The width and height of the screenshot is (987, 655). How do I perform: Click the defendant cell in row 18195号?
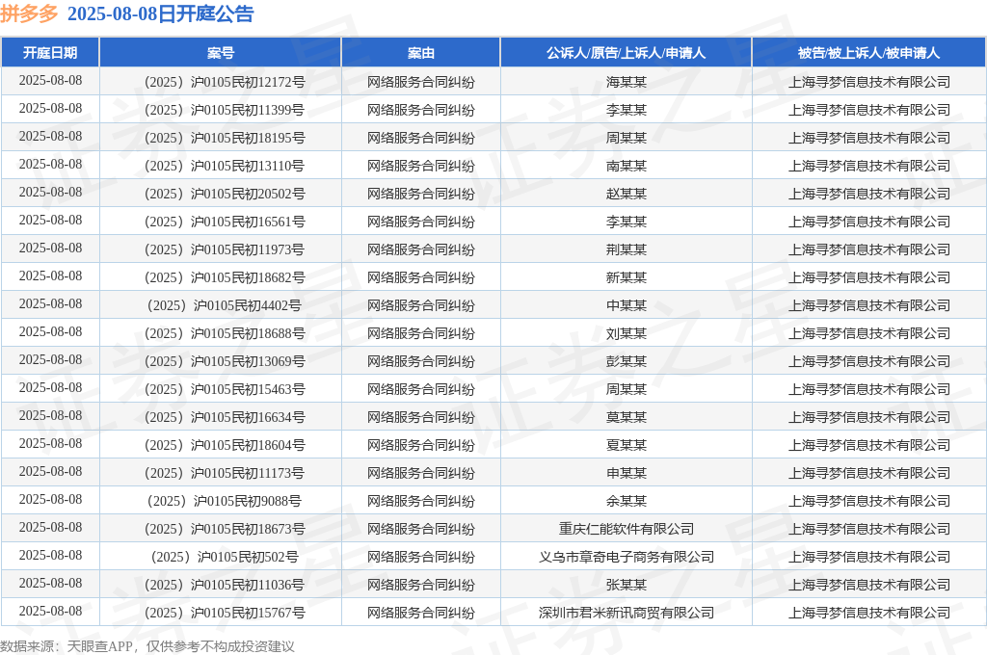(868, 138)
